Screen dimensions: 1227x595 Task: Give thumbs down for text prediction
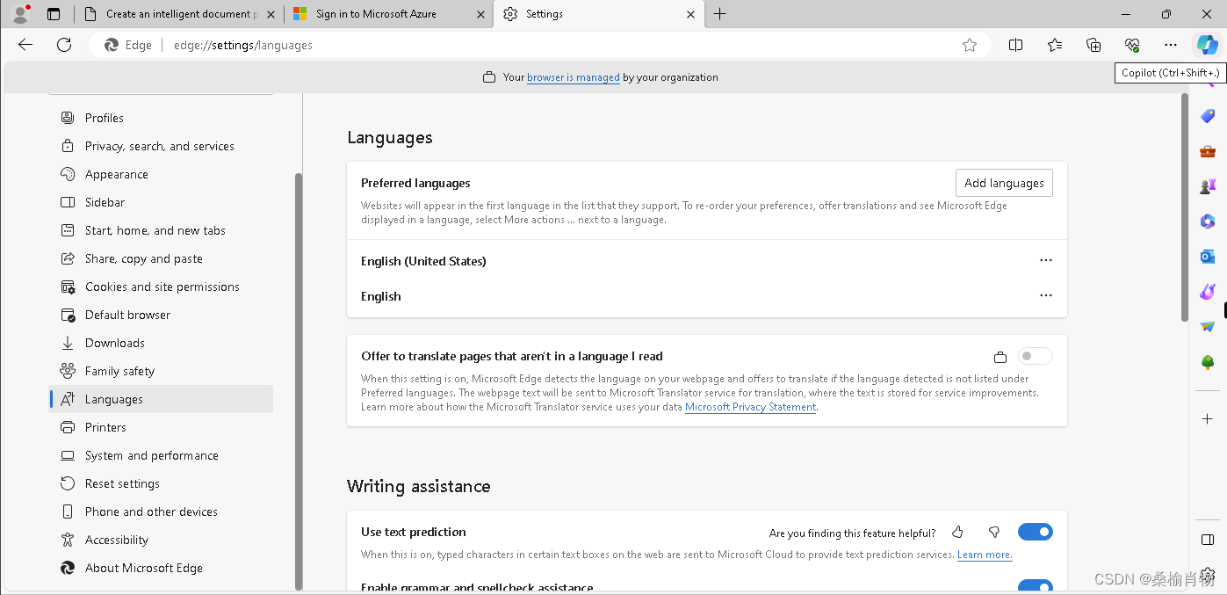994,532
